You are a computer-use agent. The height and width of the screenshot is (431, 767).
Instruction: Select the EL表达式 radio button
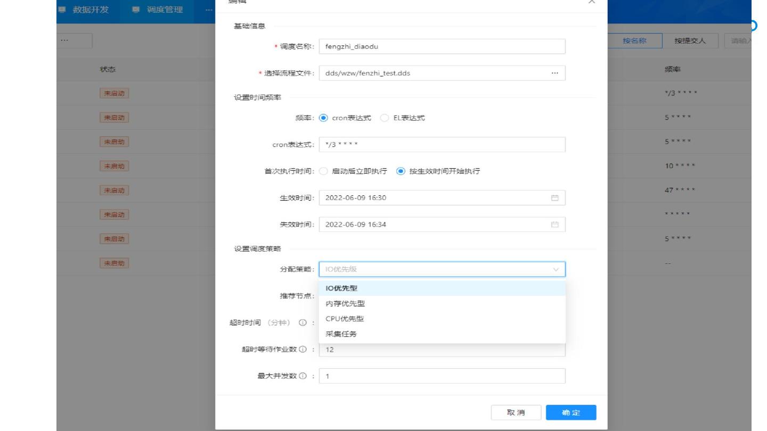coord(385,118)
